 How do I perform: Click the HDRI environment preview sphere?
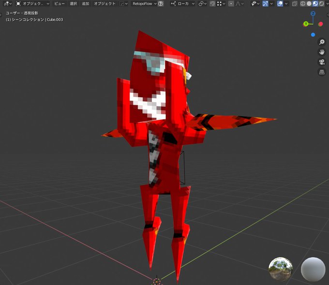click(x=281, y=269)
